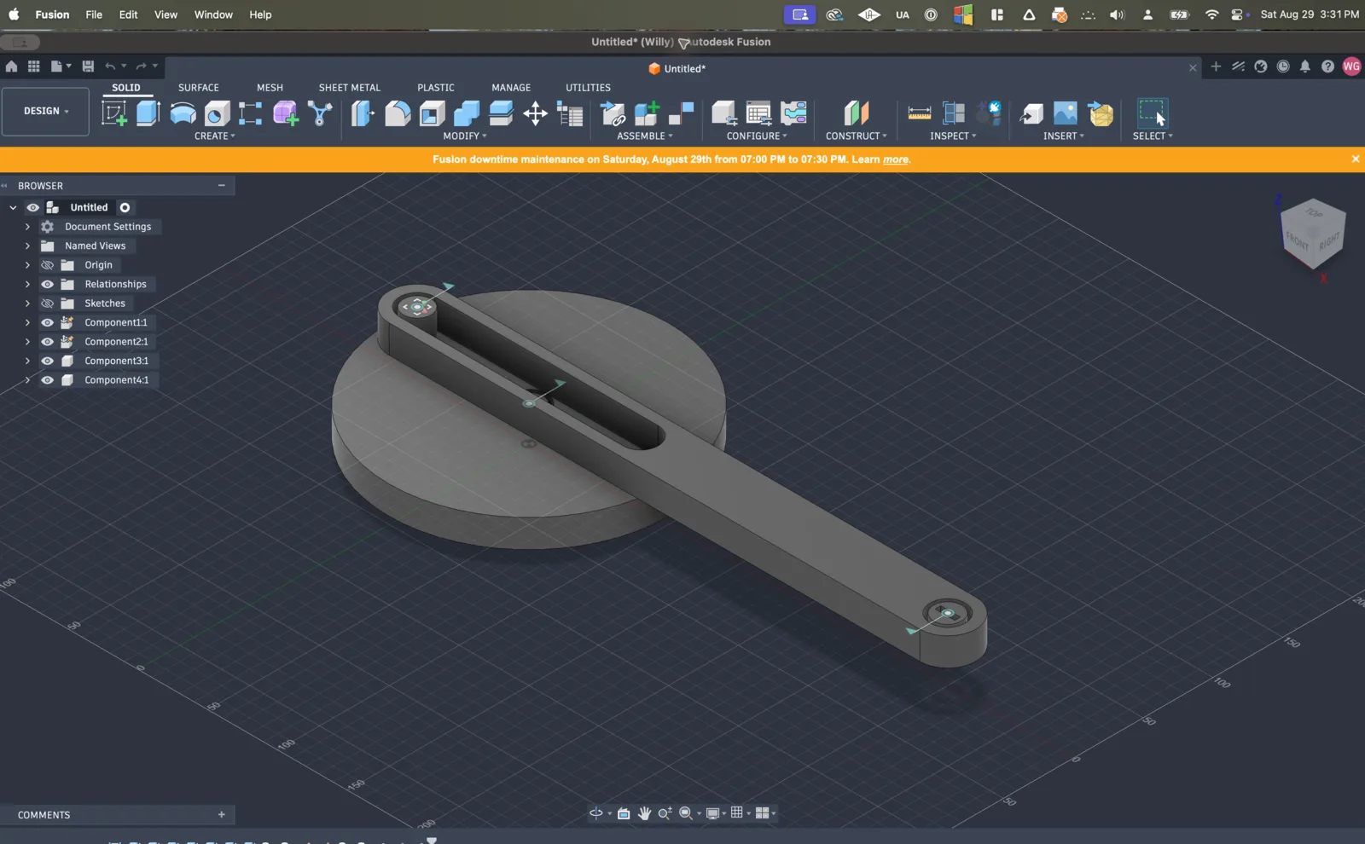Expand the Document Settings node
Viewport: 1365px width, 844px height.
(x=27, y=227)
